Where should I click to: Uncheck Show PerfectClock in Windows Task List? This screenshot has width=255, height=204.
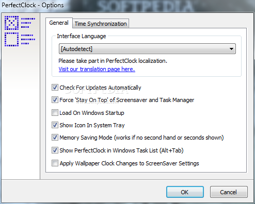click(55, 150)
